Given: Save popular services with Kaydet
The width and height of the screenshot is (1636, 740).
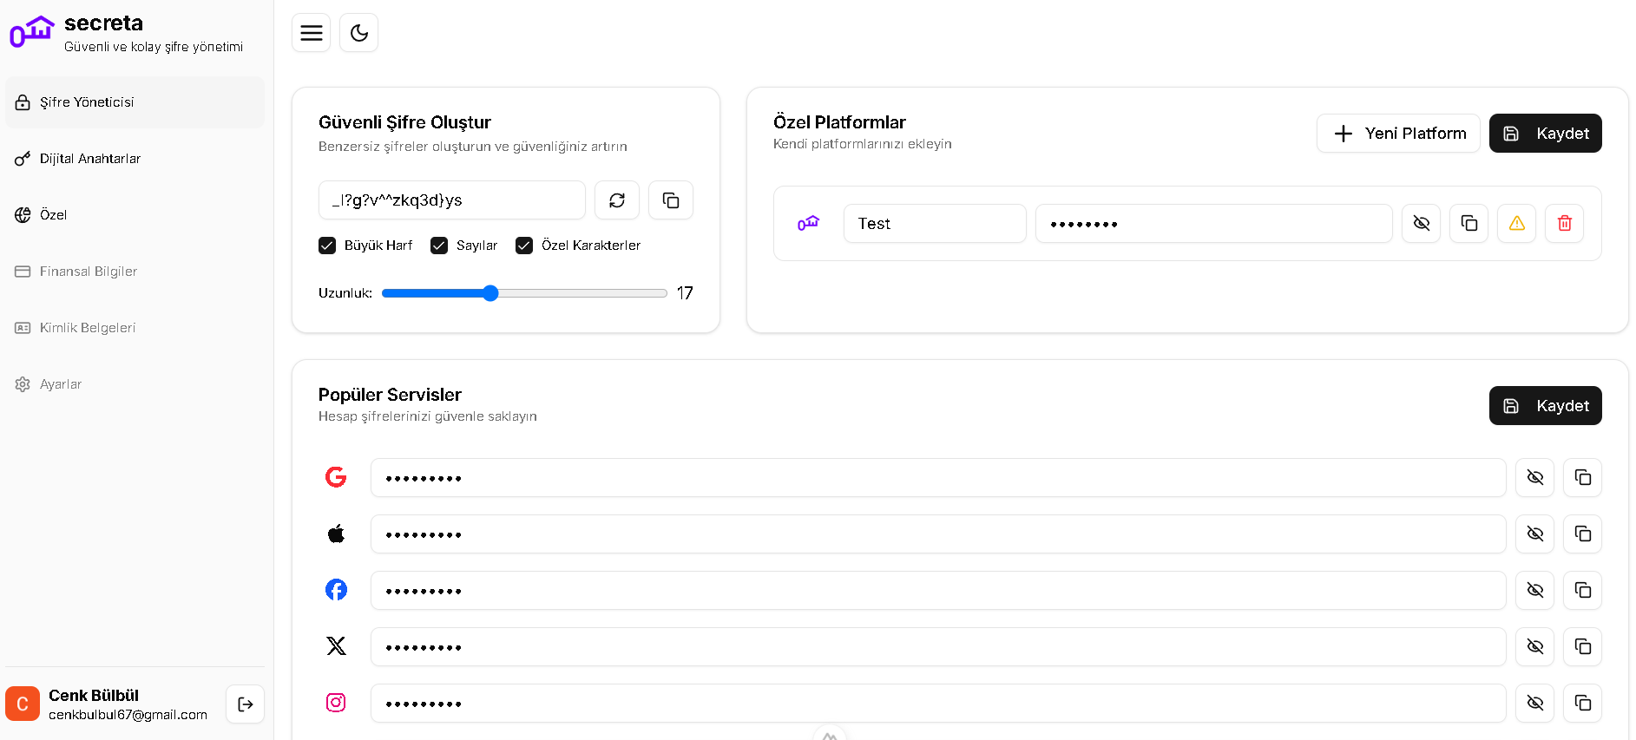Looking at the screenshot, I should [x=1545, y=406].
